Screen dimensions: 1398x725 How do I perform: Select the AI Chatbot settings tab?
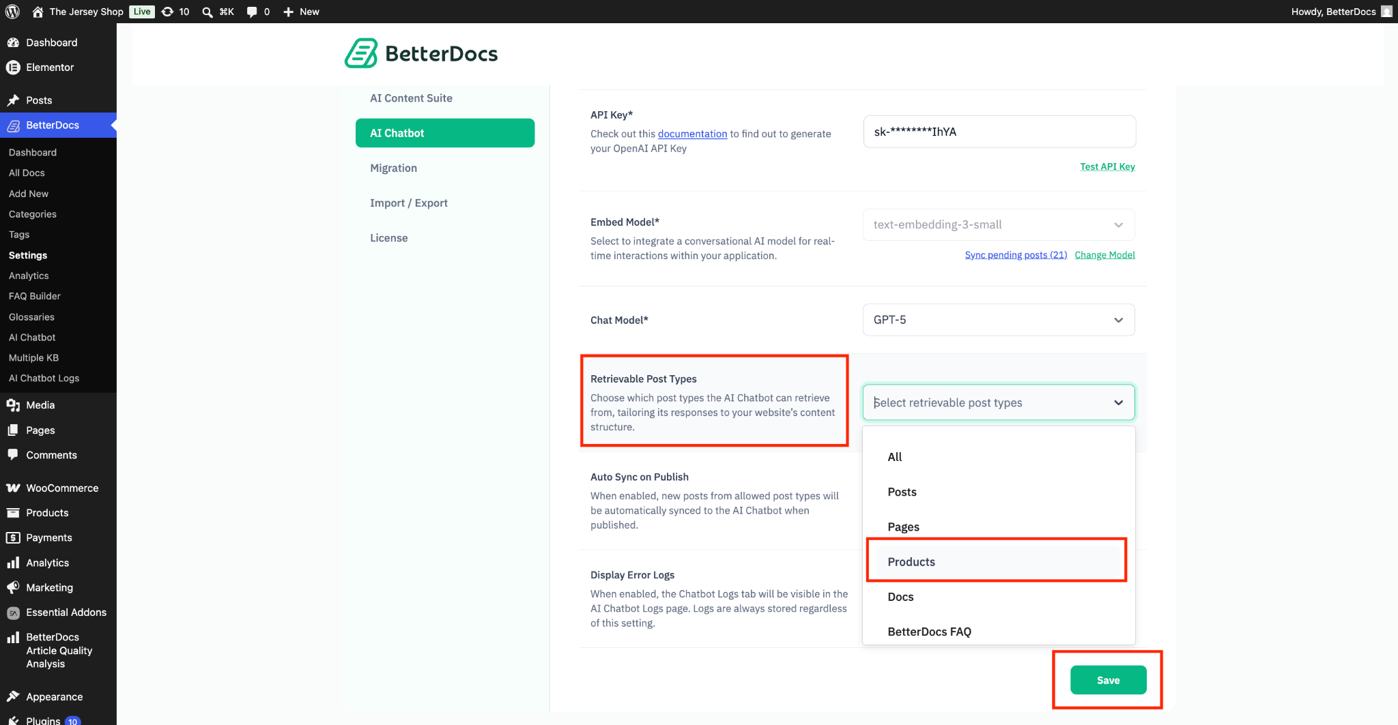(x=445, y=133)
